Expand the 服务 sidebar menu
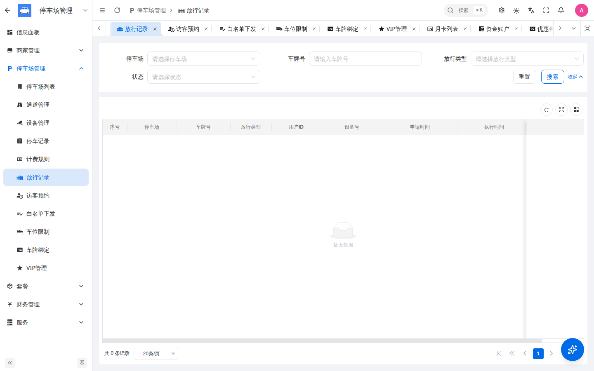Viewport: 594px width, 371px height. [x=46, y=322]
